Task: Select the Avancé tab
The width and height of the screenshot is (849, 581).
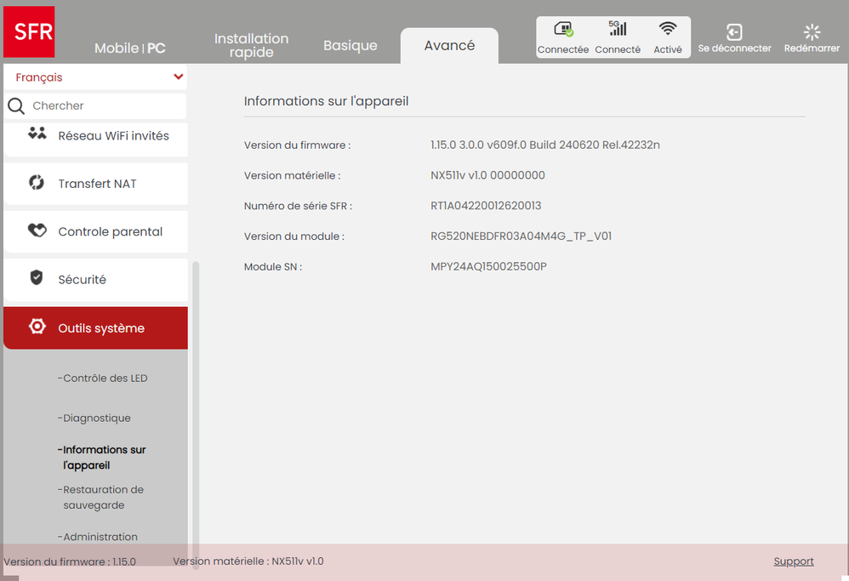Action: [449, 46]
